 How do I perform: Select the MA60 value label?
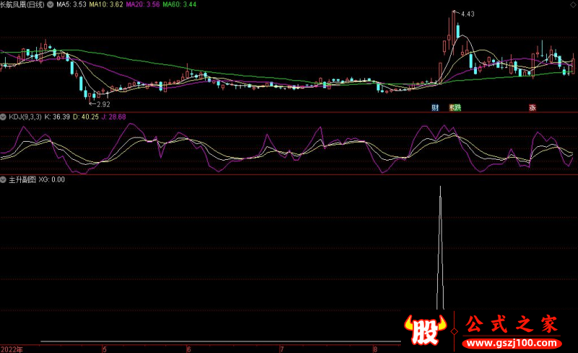coord(179,4)
